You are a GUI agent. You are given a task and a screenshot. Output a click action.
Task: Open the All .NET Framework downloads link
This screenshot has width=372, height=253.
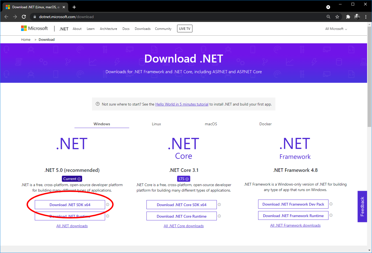click(295, 226)
